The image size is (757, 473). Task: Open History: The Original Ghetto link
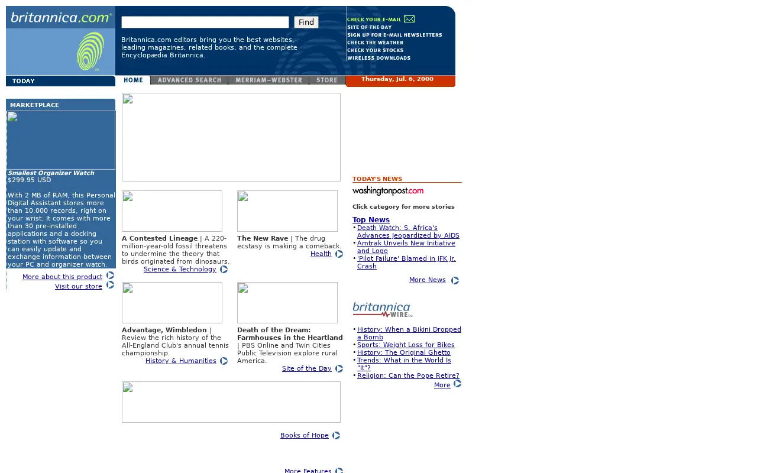tap(404, 353)
